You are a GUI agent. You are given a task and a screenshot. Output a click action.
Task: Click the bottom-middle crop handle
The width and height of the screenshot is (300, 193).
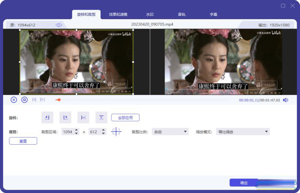pyautogui.click(x=76, y=94)
